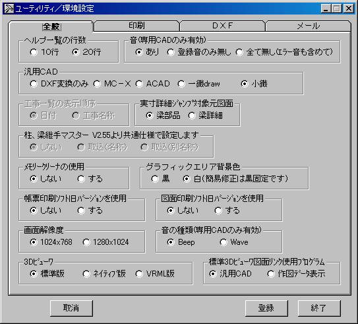
Task: Select 1280x1024 screen resolution
Action: 105,242
